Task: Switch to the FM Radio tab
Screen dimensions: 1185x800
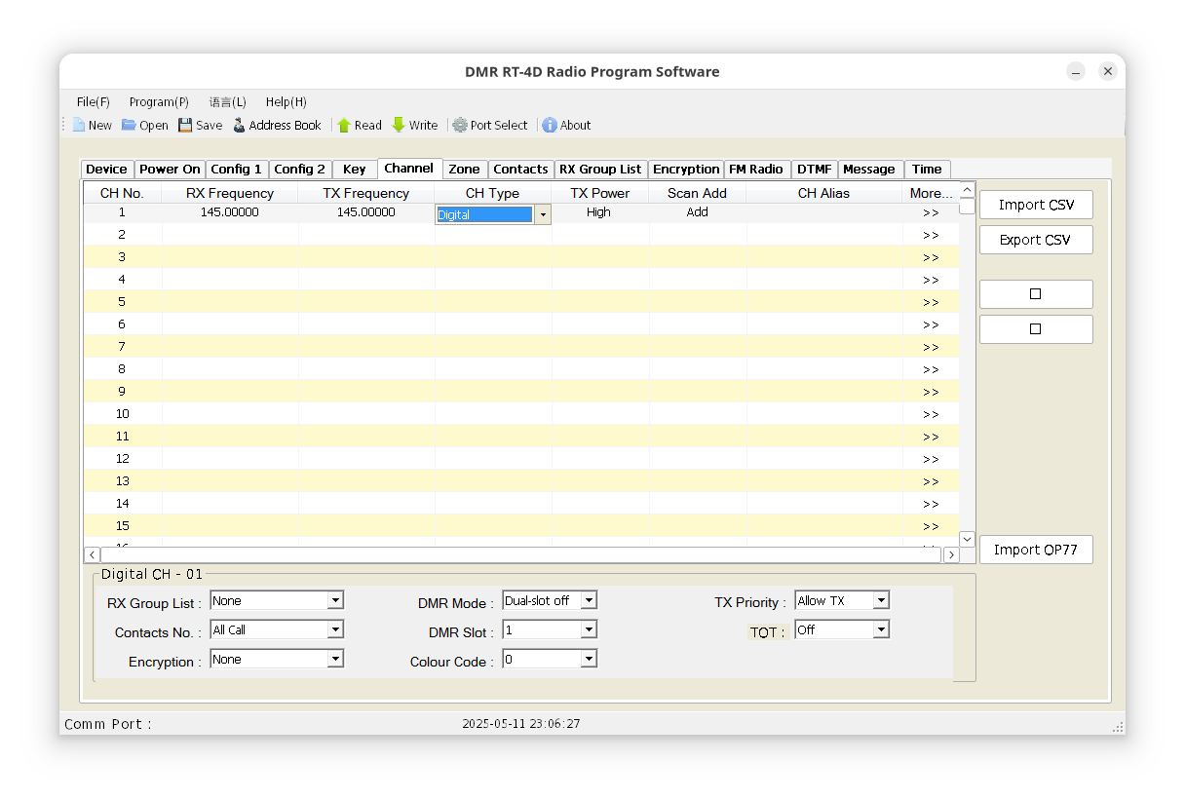Action: point(756,170)
